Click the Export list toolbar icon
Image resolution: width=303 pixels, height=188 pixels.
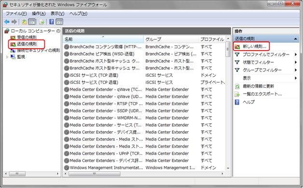coord(41,22)
